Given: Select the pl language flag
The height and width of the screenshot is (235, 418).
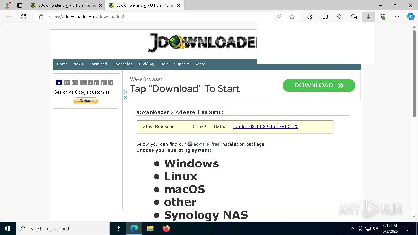Looking at the screenshot, I should (x=97, y=82).
